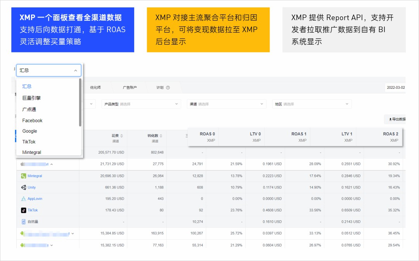
Task: Click the total conversions 802,648 cell
Action: [x=157, y=152]
